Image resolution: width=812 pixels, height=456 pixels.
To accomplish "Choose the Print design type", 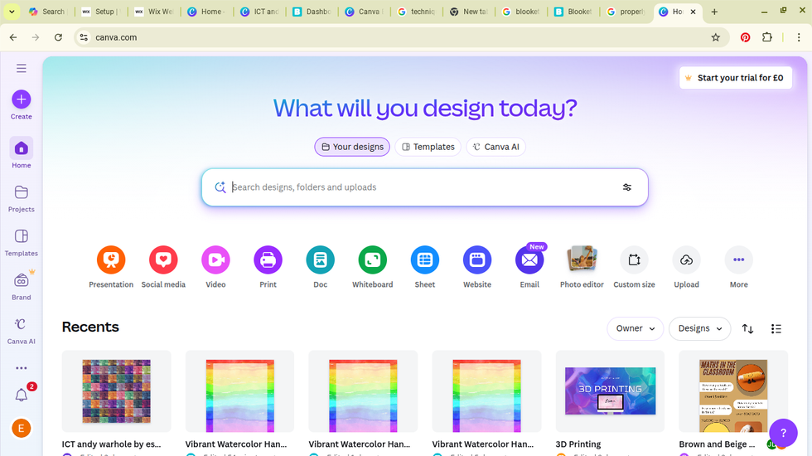I will (268, 267).
